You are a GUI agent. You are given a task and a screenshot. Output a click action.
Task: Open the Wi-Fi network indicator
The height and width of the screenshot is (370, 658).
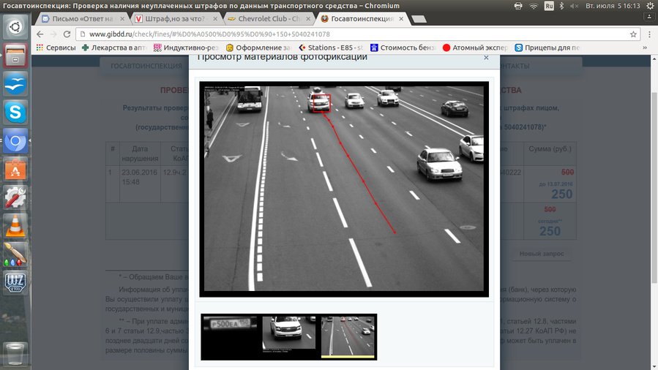tap(534, 6)
